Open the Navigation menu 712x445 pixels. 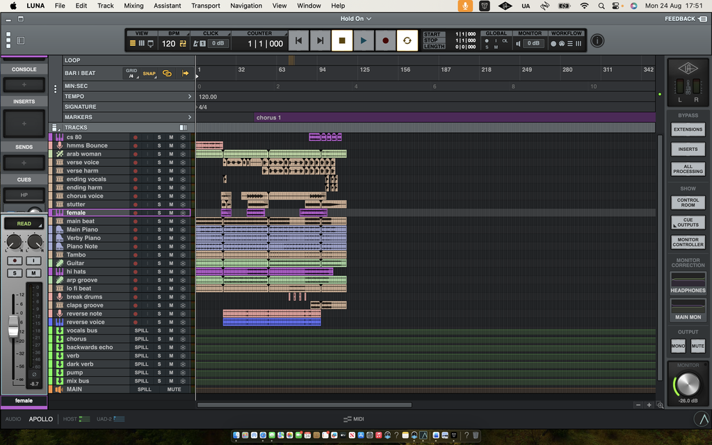246,6
